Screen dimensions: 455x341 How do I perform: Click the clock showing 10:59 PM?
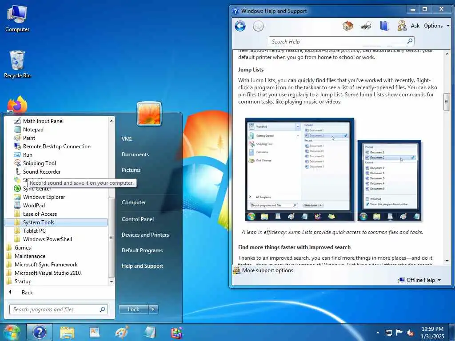(432, 329)
